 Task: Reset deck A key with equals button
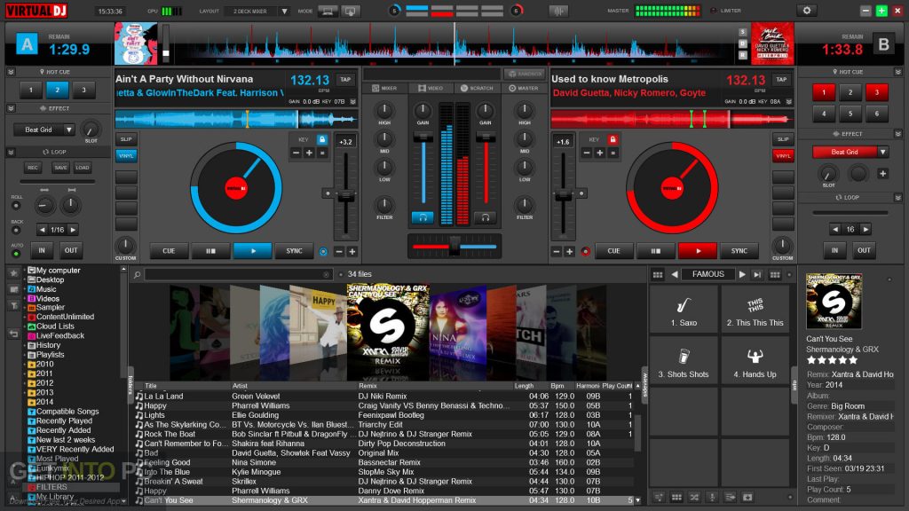[x=322, y=153]
